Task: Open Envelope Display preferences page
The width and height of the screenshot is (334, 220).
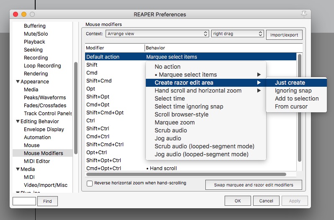Action: point(44,129)
